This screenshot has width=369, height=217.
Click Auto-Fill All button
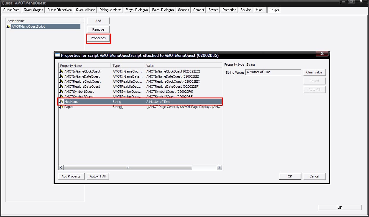coord(98,176)
